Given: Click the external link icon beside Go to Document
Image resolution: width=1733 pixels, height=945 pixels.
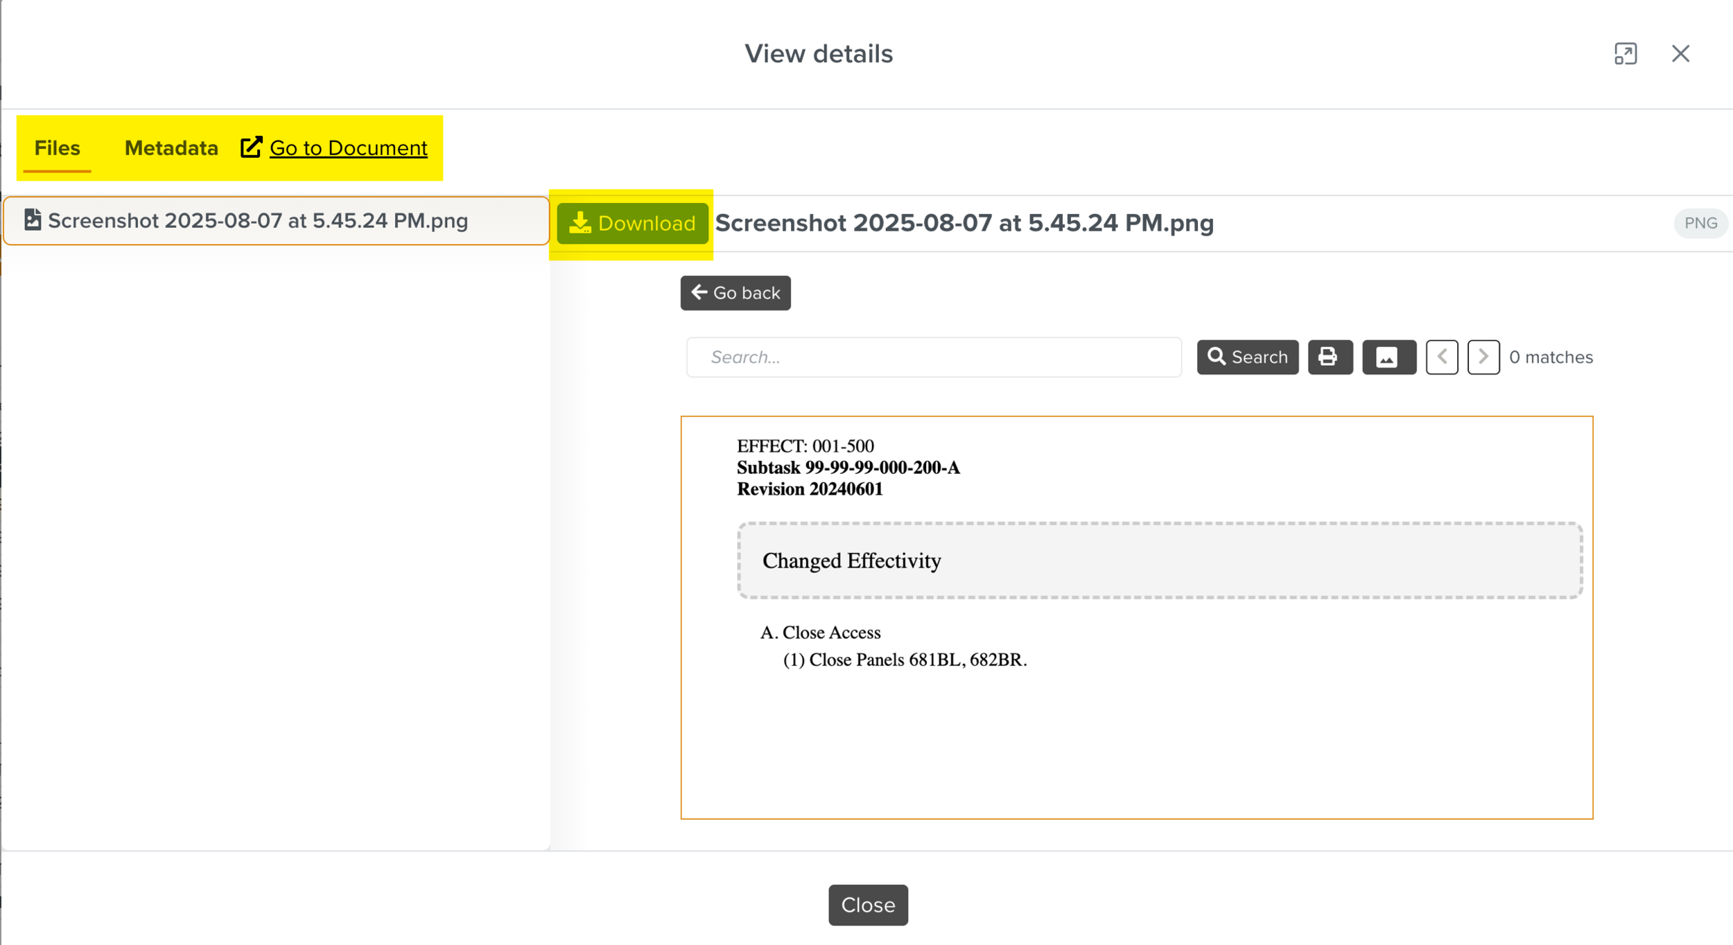Looking at the screenshot, I should click(251, 147).
